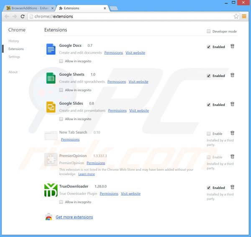This screenshot has width=251, height=237.
Task: Click the PremierOpinion version 1.3.337.3 text
Action: point(100,156)
